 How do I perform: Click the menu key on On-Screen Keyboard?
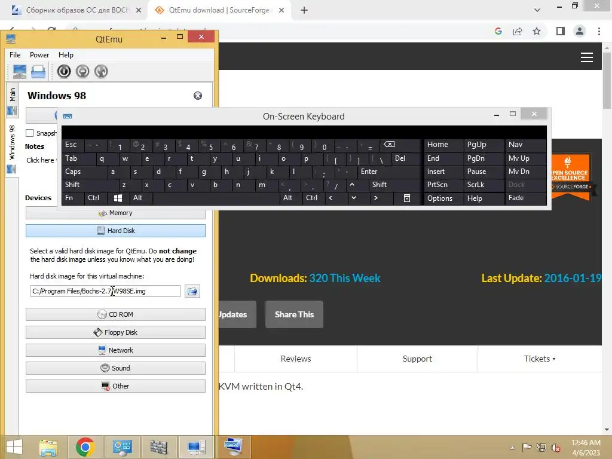406,198
